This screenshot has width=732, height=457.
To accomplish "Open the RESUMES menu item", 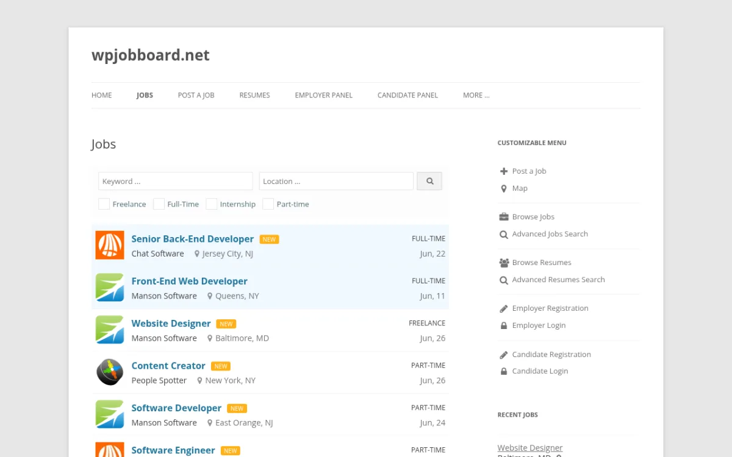I will coord(254,95).
